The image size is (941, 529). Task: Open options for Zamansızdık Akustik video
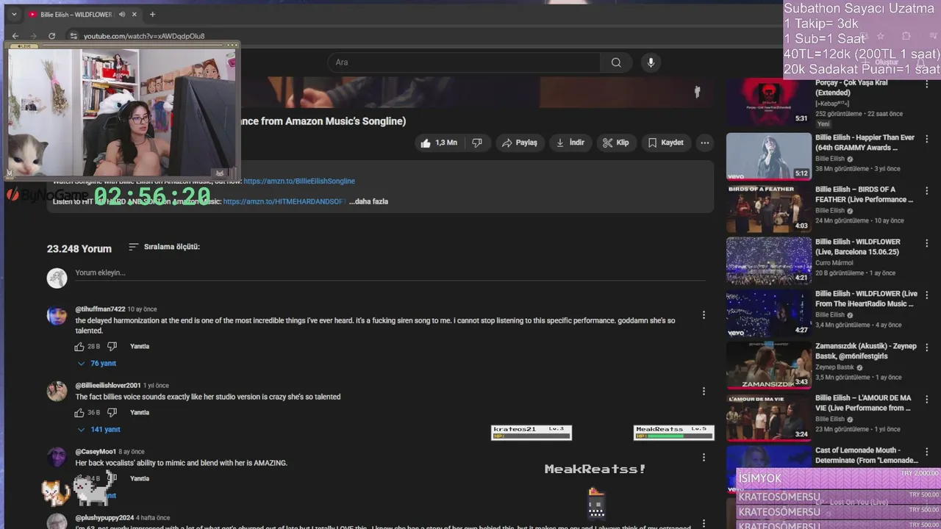(927, 348)
